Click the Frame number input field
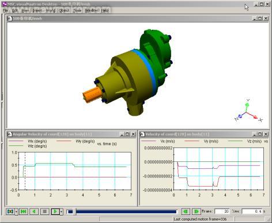 point(222,211)
